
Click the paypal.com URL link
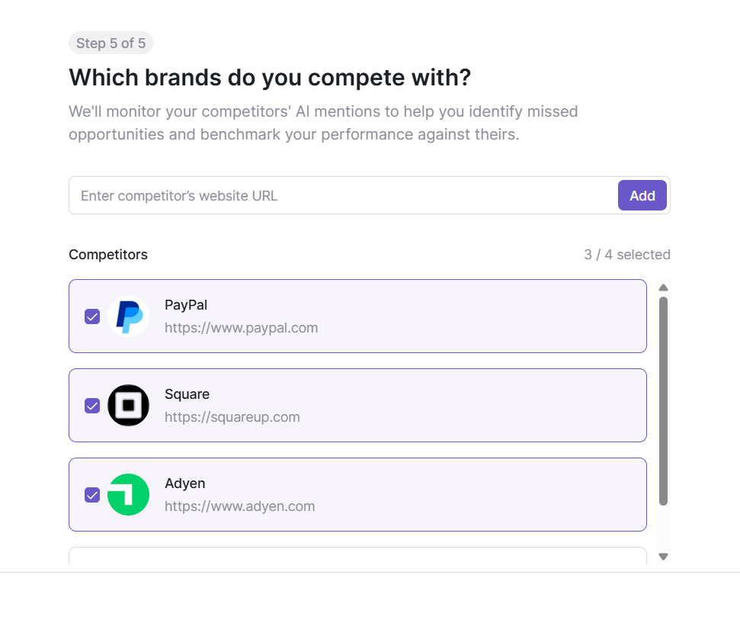241,328
